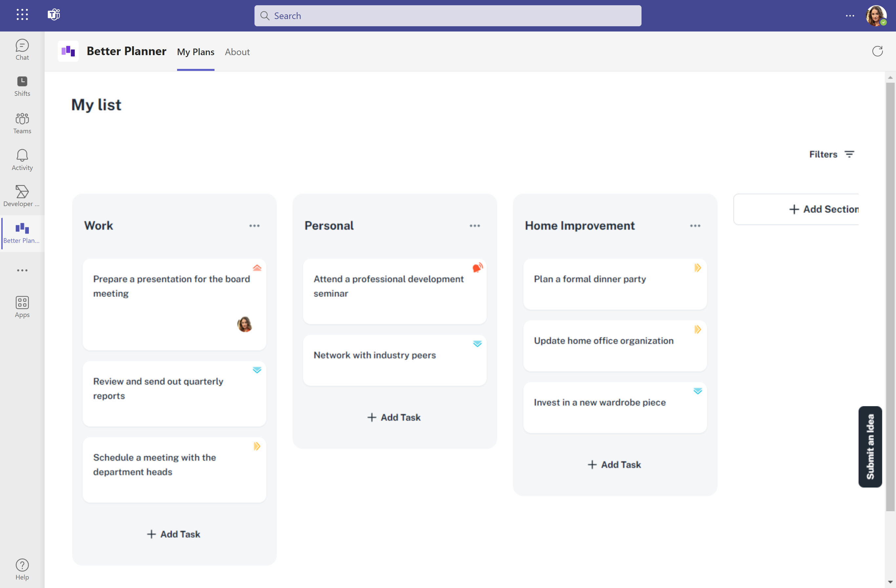Show more apps via sidebar ellipsis

[x=22, y=270]
